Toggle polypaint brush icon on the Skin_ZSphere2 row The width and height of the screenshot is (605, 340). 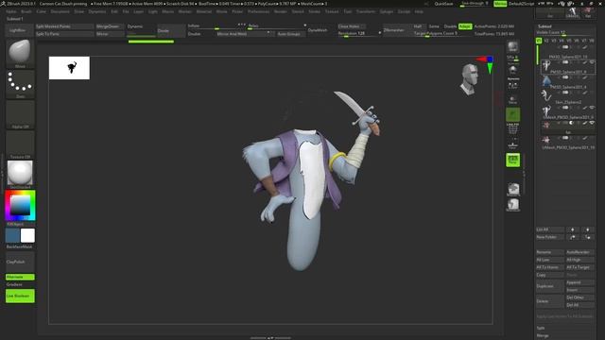tap(585, 93)
